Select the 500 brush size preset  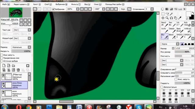click(176, 100)
